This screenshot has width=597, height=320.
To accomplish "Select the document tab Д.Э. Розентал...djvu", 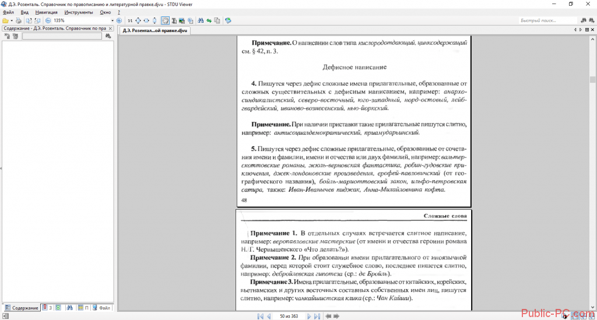I will coord(154,30).
